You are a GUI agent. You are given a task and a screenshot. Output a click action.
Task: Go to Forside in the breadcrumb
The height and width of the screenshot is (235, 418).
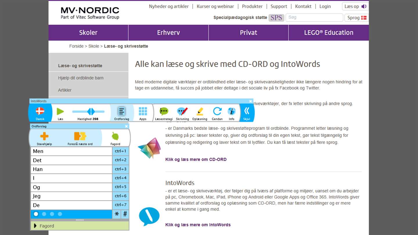(x=76, y=46)
